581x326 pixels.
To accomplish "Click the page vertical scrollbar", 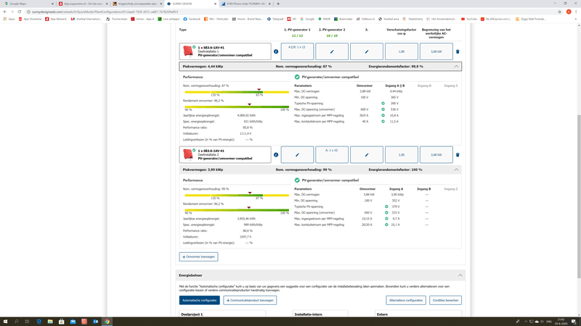I will click(x=579, y=196).
